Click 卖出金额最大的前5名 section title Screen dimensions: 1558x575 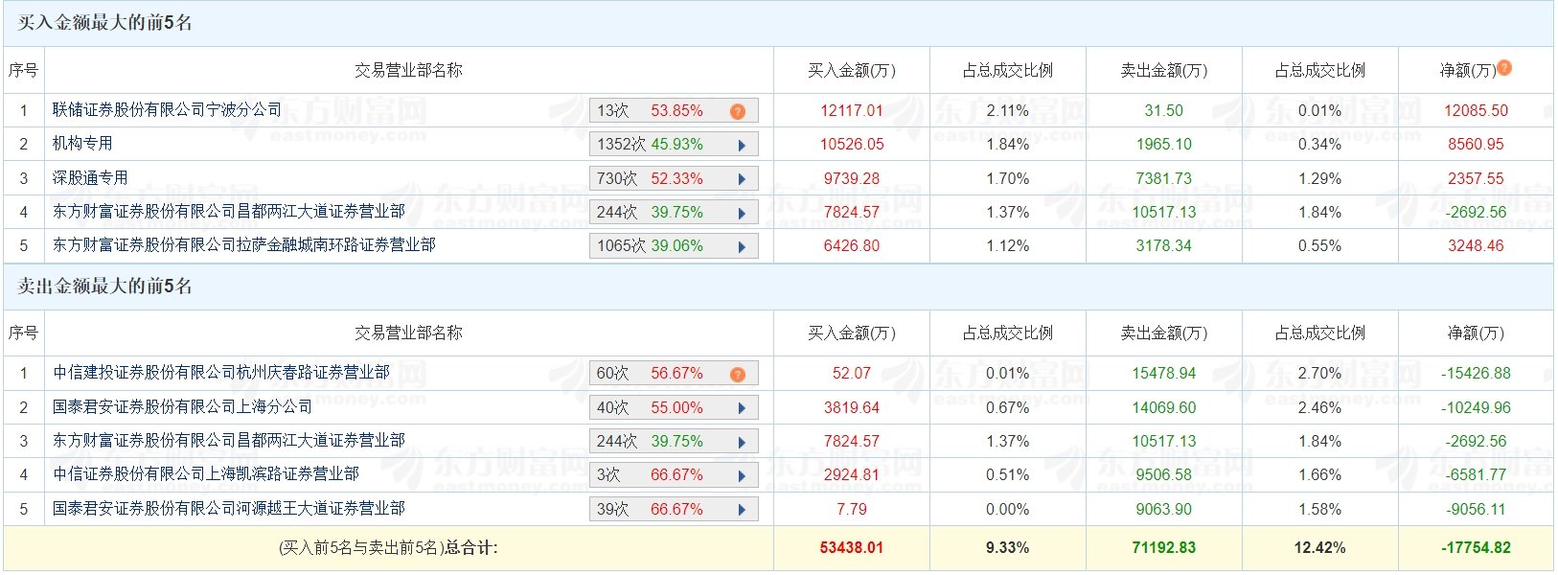pyautogui.click(x=105, y=287)
